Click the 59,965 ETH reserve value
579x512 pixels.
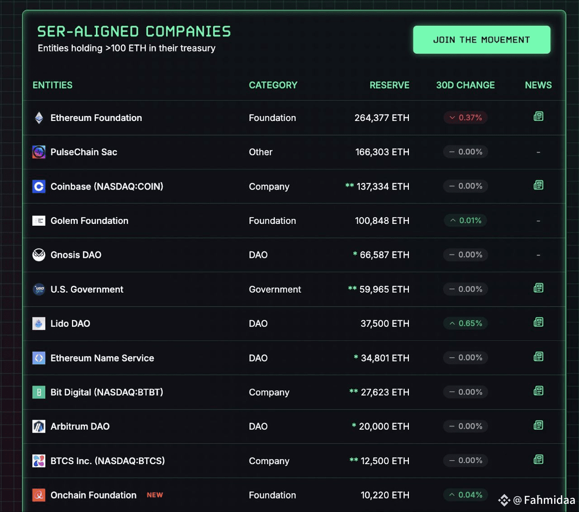[384, 289]
